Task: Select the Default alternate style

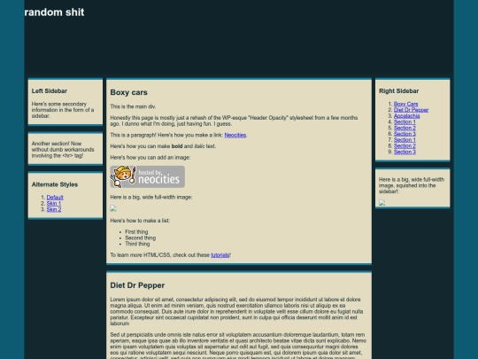Action: tap(55, 198)
